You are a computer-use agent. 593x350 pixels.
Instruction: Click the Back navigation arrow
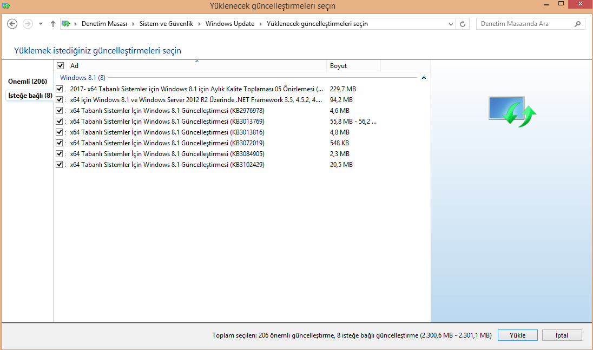point(12,24)
